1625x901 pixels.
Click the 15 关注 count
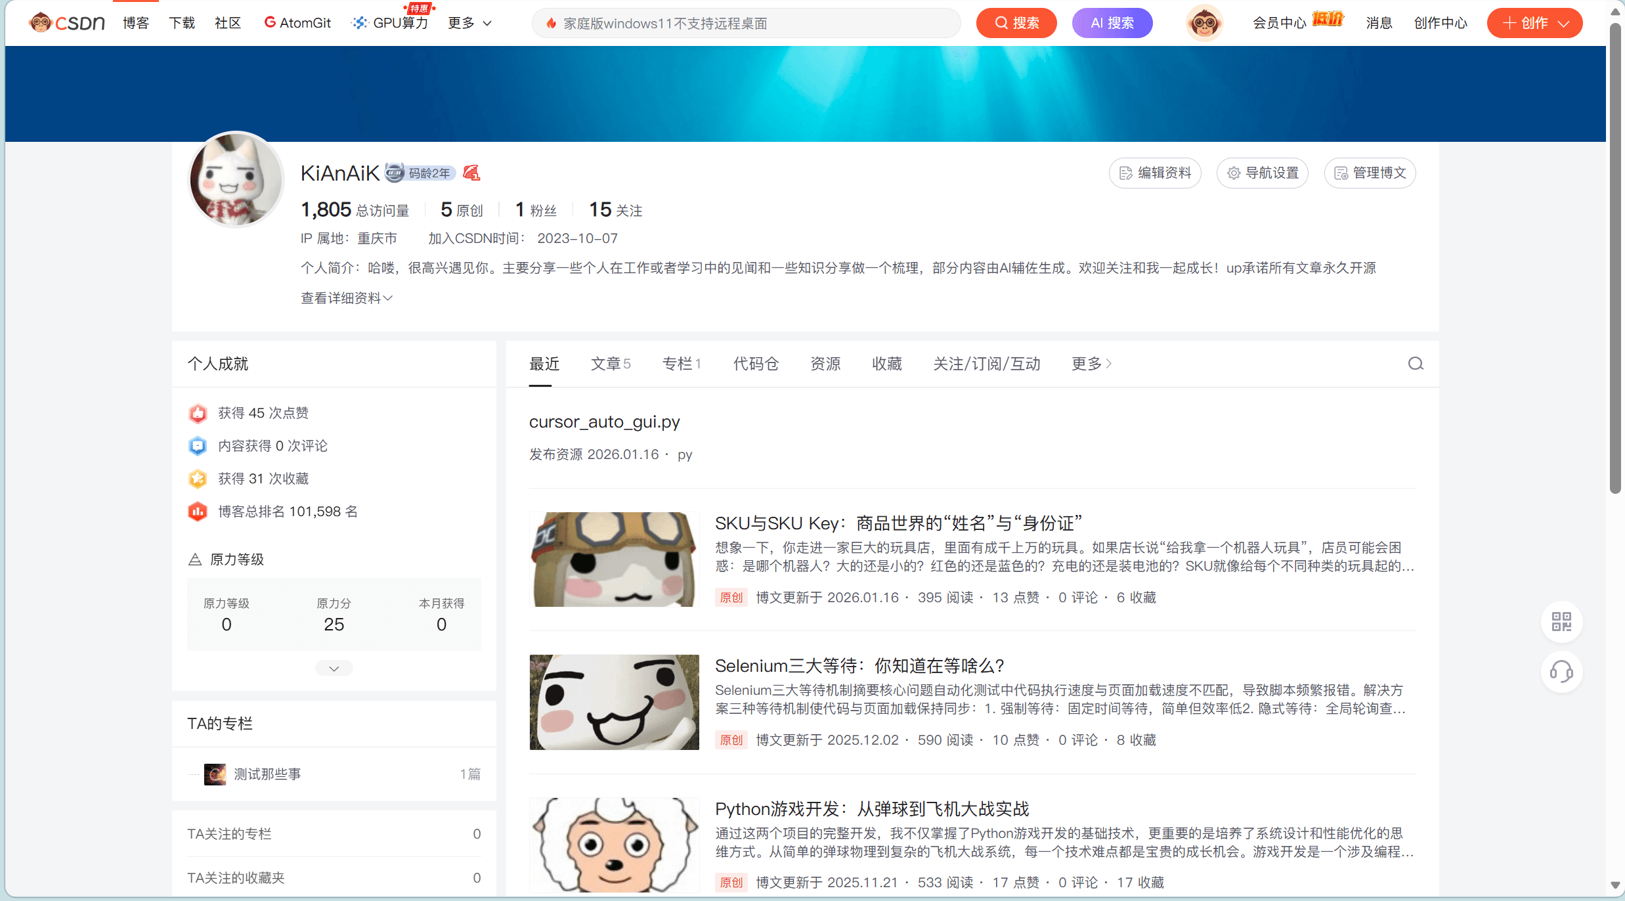[x=616, y=209]
